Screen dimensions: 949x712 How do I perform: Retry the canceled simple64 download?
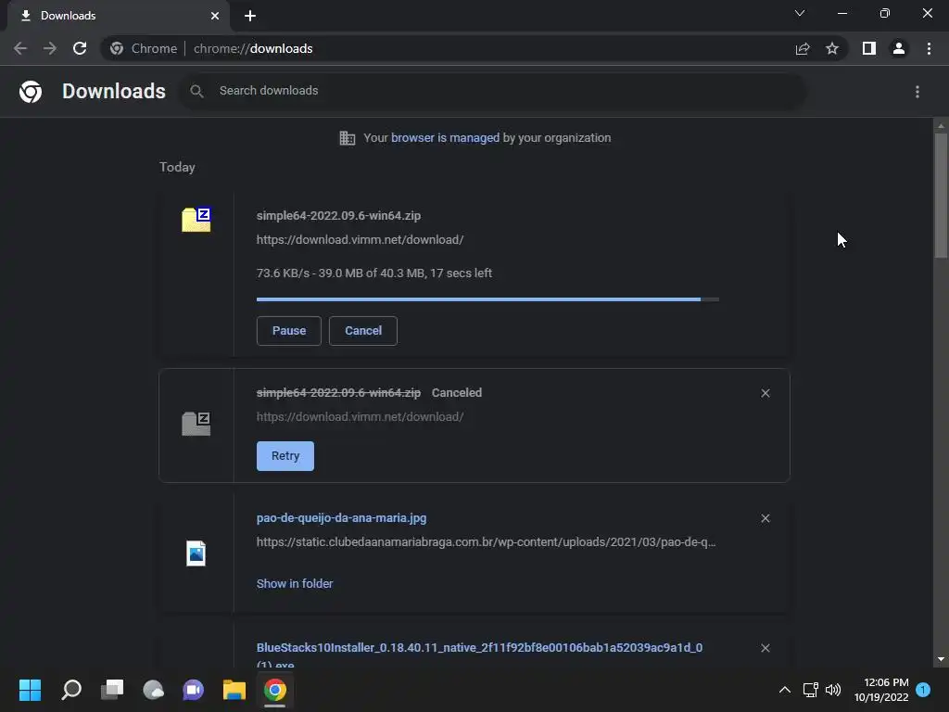pyautogui.click(x=285, y=456)
